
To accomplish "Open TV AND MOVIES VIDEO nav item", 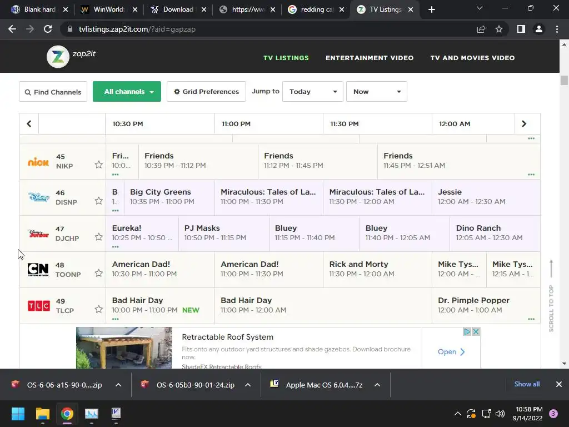I will point(472,58).
